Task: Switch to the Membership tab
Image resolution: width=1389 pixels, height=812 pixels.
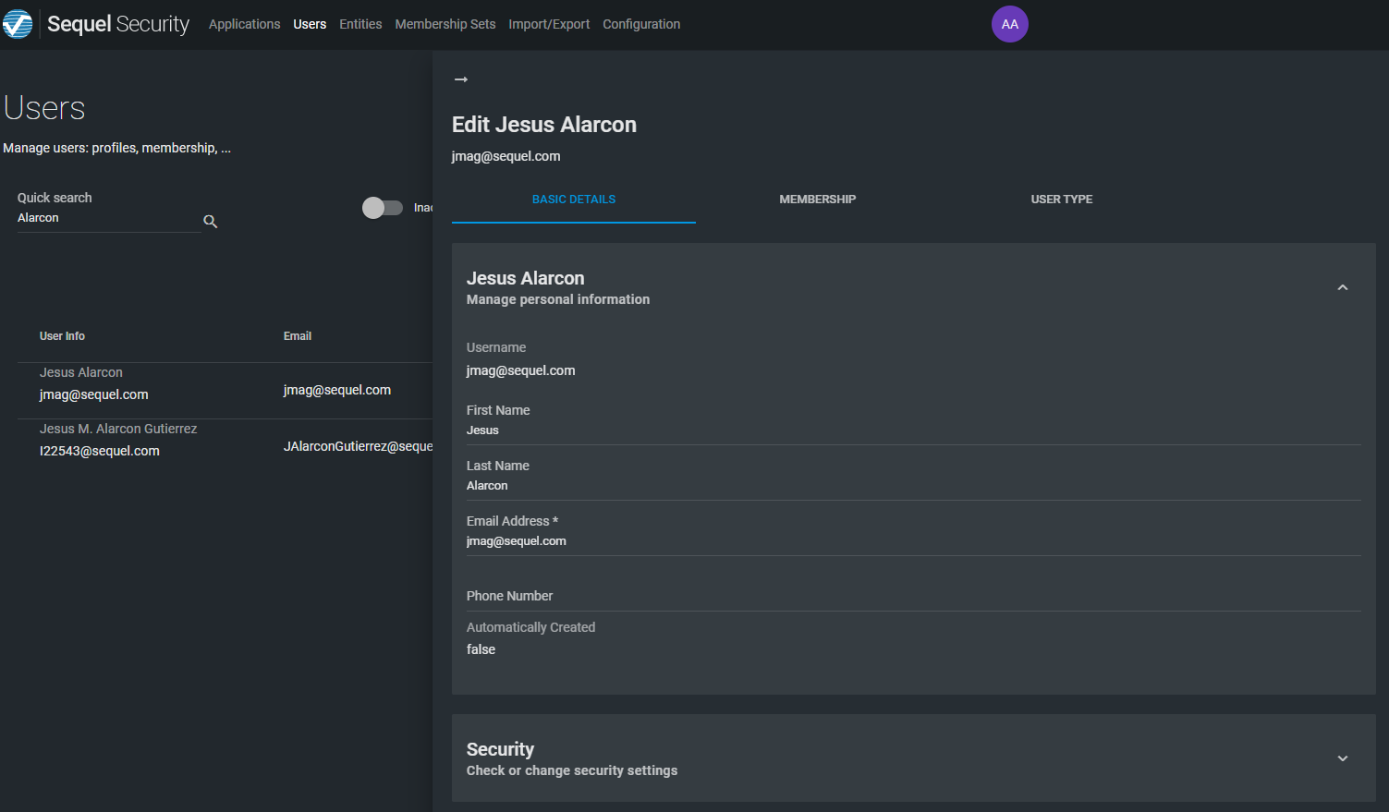Action: (817, 200)
